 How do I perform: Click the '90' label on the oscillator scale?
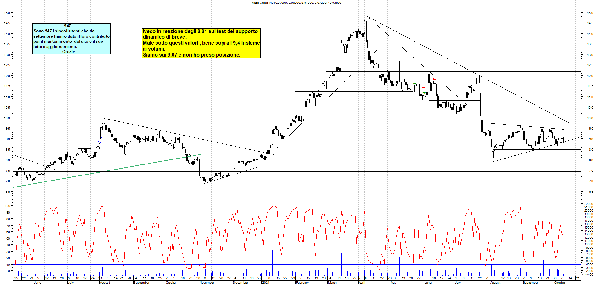pos(8,212)
